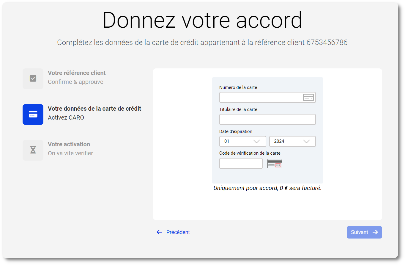Open the expiration year dropdown showing 2024

pos(292,142)
